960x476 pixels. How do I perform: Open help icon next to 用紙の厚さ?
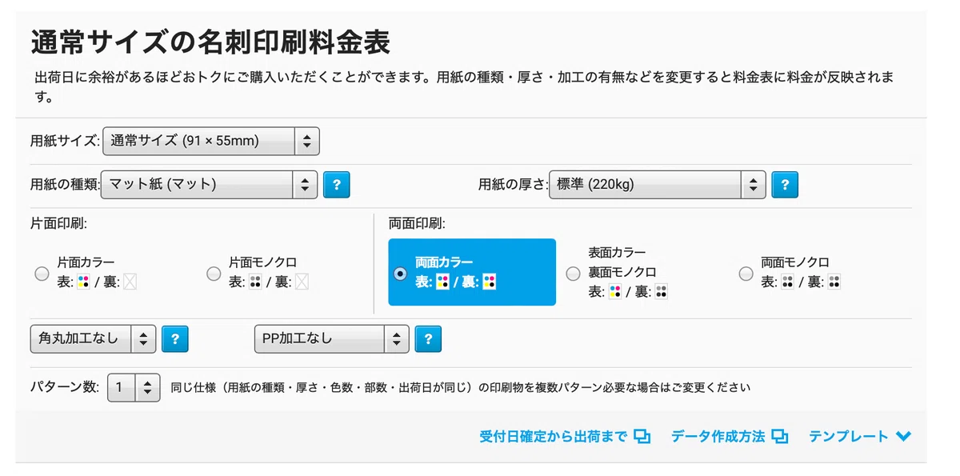pos(785,185)
